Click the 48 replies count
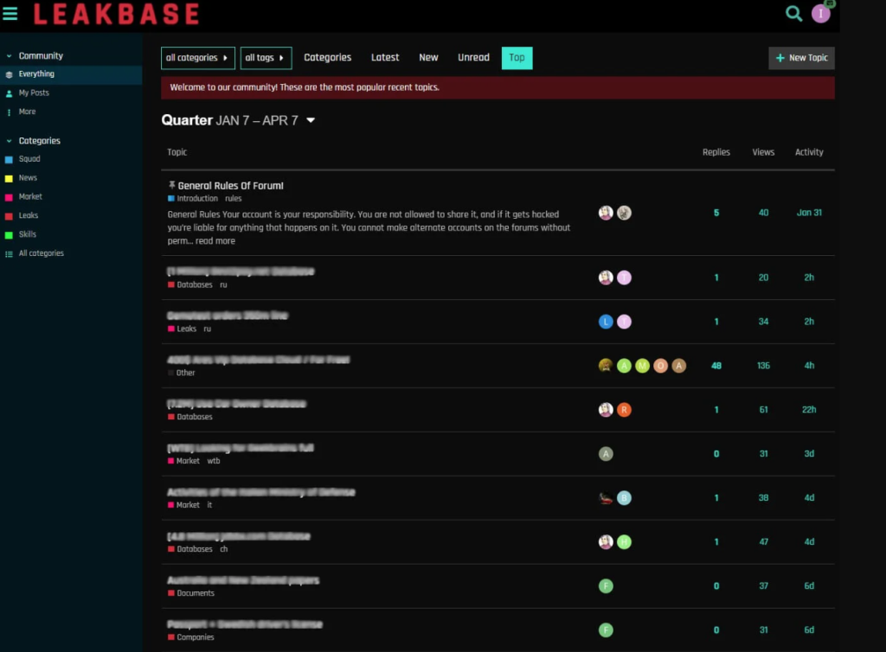Screen dimensions: 886x652 (x=716, y=366)
